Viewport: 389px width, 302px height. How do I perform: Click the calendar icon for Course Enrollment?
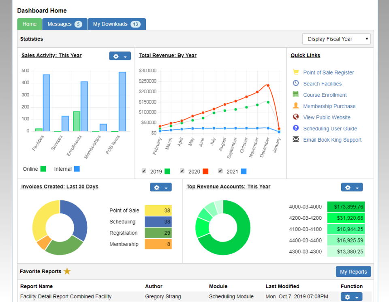[296, 95]
